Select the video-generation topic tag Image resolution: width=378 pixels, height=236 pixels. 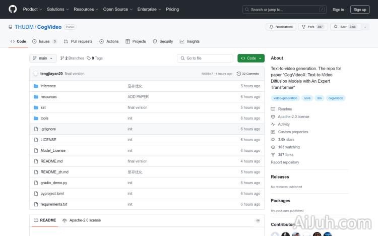tap(285, 98)
